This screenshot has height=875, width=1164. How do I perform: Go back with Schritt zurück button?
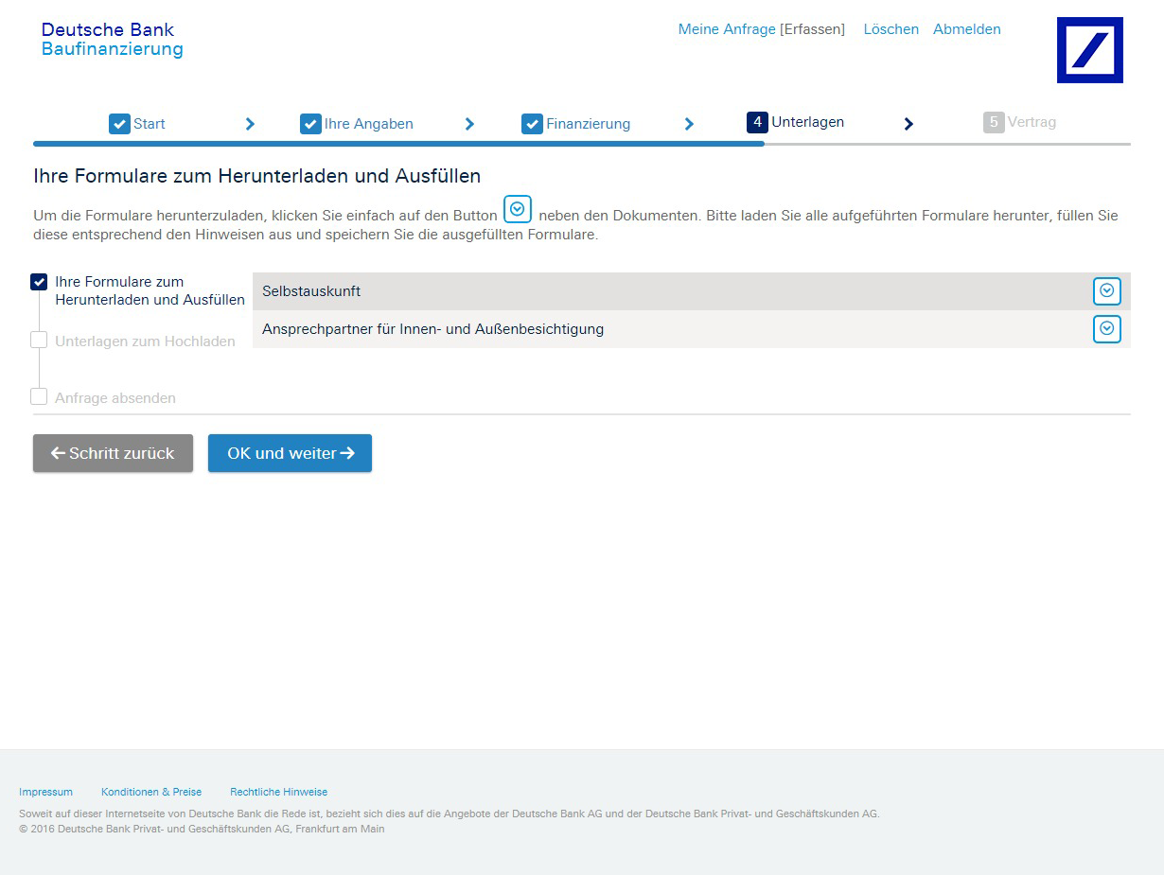tap(113, 453)
